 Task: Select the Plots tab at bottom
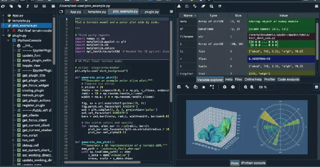(x=235, y=163)
